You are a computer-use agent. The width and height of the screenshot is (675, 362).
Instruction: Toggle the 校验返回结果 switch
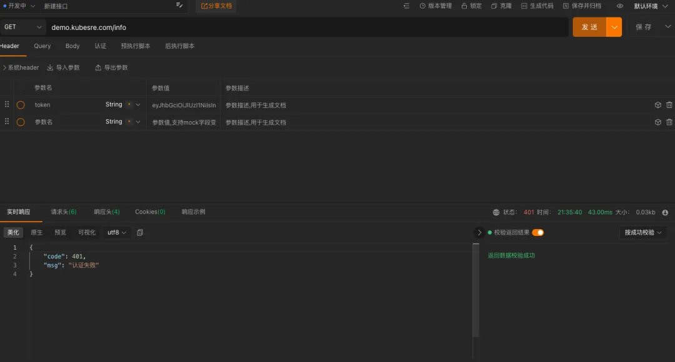tap(537, 233)
